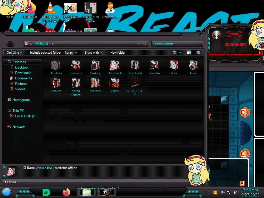The height and width of the screenshot is (198, 264).
Task: Open the Links folder
Action: pyautogui.click(x=174, y=67)
